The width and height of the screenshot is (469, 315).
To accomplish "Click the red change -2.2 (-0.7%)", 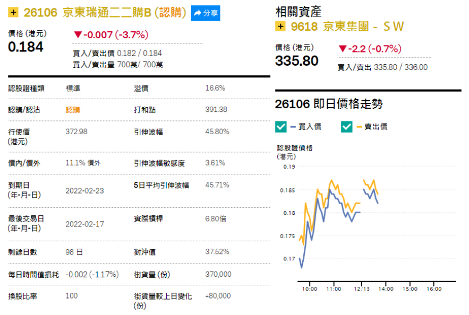I will pos(370,49).
